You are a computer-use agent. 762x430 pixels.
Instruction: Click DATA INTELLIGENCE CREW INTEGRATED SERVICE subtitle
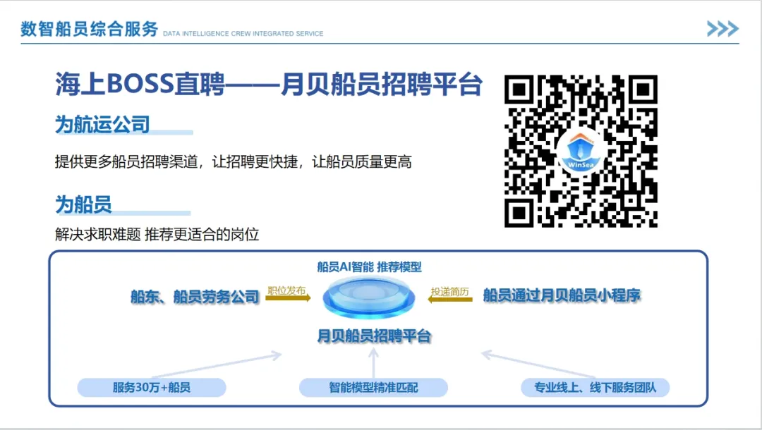point(243,34)
